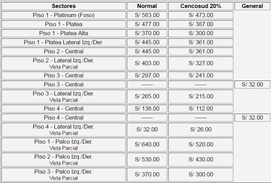Click the S/ 403.00 price cell
This screenshot has height=183, width=271.
[x=147, y=63]
